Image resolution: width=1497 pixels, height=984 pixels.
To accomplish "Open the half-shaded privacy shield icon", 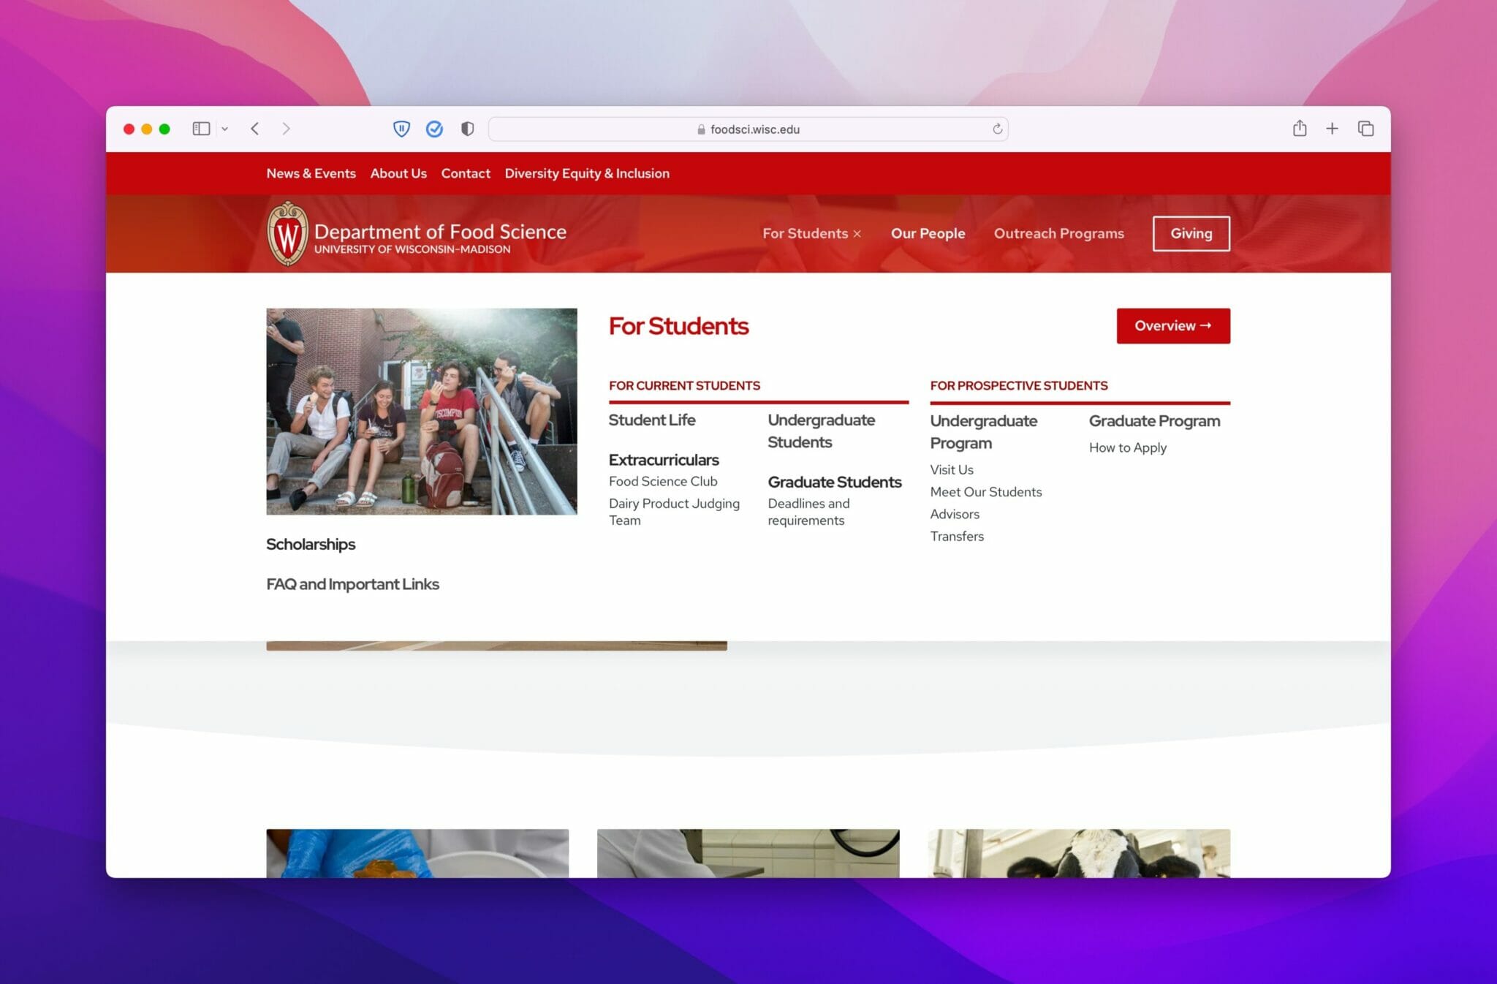I will [x=468, y=129].
